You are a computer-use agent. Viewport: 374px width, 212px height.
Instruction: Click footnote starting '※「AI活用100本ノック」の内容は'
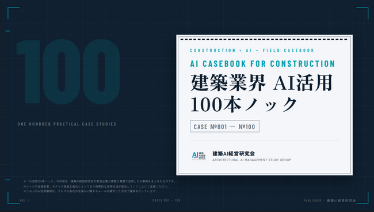pyautogui.click(x=100, y=181)
